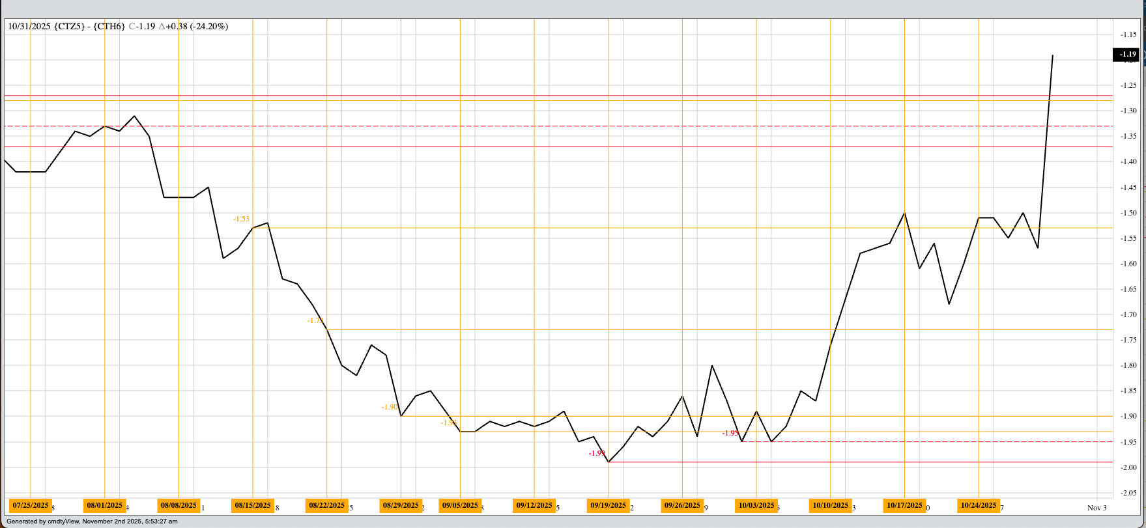The height and width of the screenshot is (528, 1146).
Task: Select the 10/24/2025 date label
Action: pyautogui.click(x=979, y=505)
